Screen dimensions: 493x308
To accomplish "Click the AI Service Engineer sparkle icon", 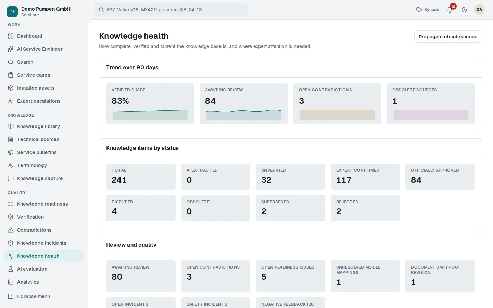I will pyautogui.click(x=11, y=49).
